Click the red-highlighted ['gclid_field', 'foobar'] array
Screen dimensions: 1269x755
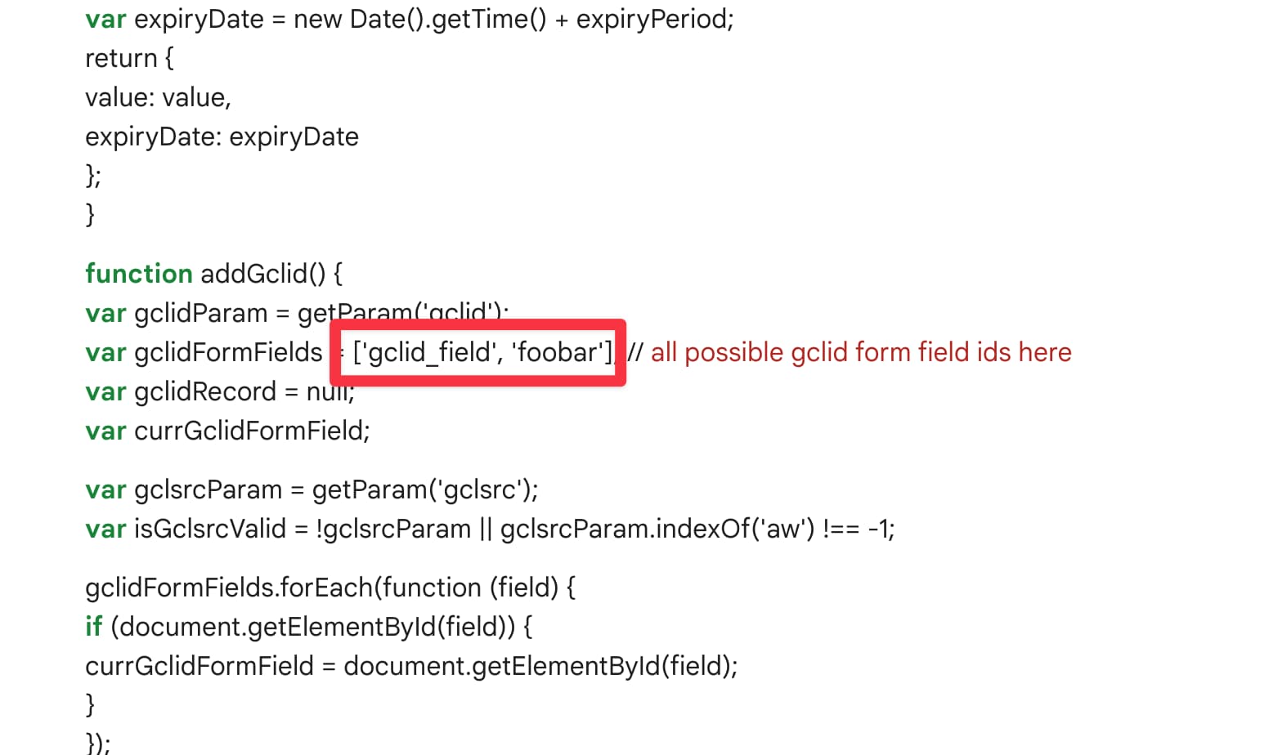(482, 352)
